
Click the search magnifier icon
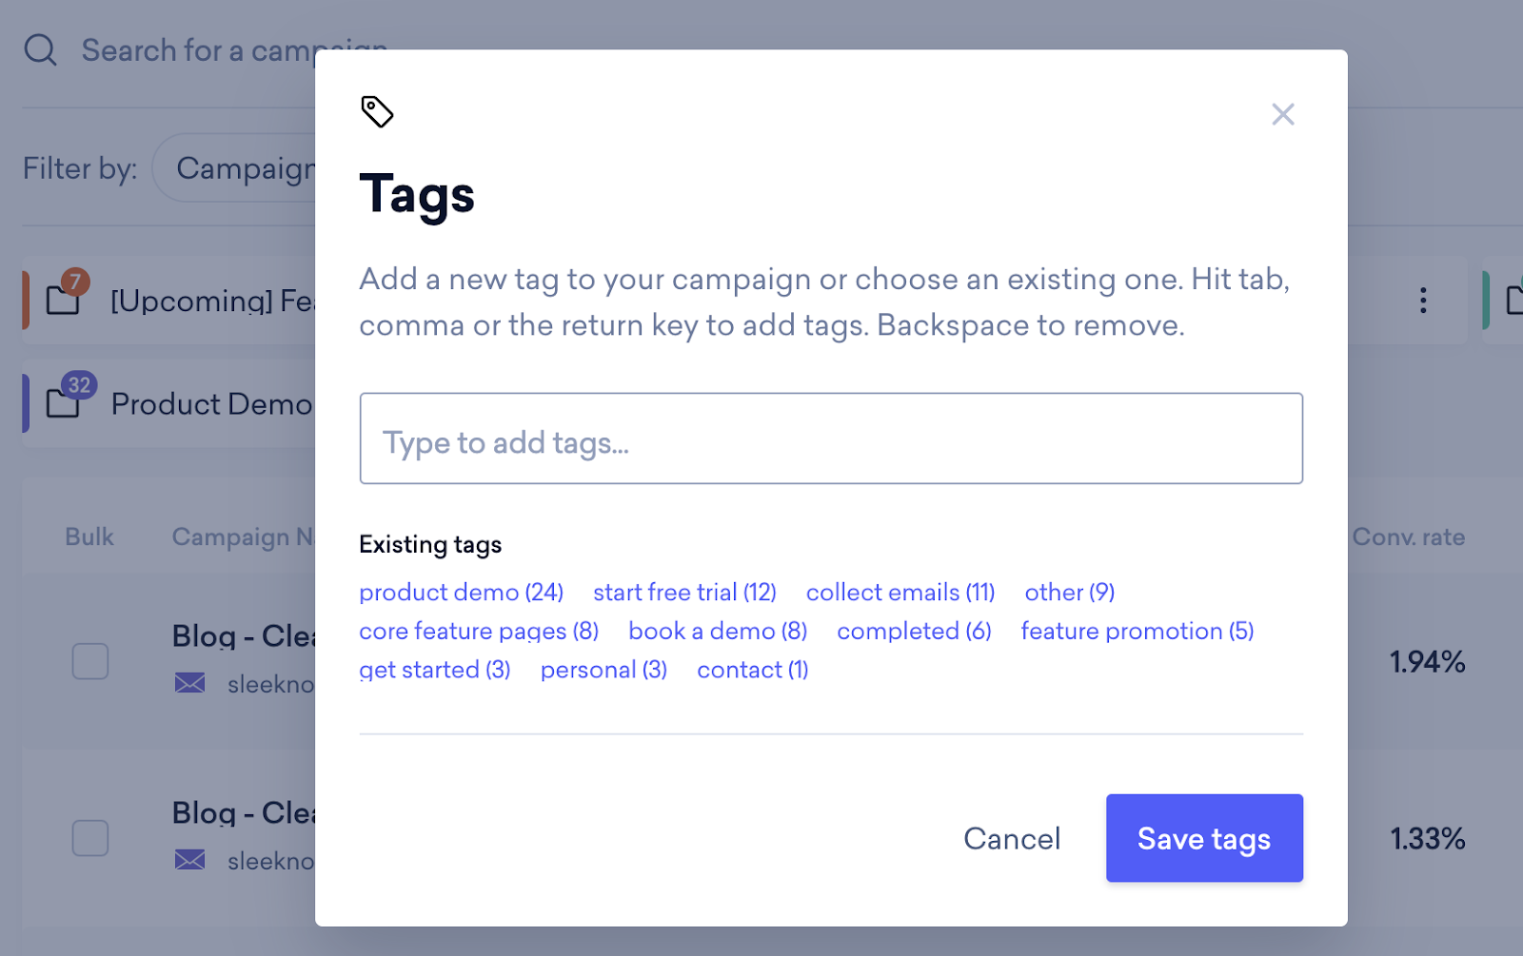[40, 49]
